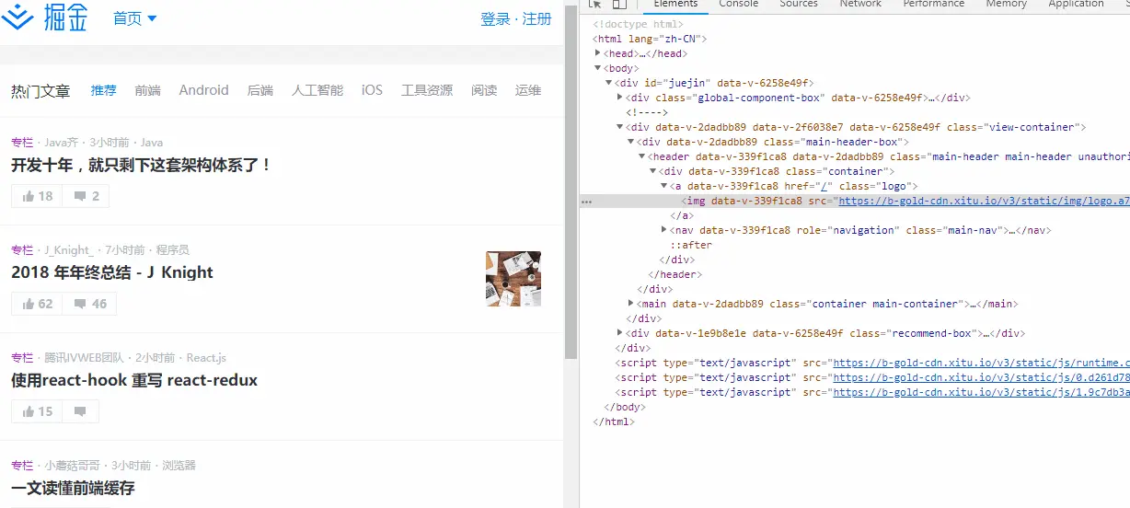Select the 推荐 category tab
This screenshot has height=508, width=1130.
(104, 90)
